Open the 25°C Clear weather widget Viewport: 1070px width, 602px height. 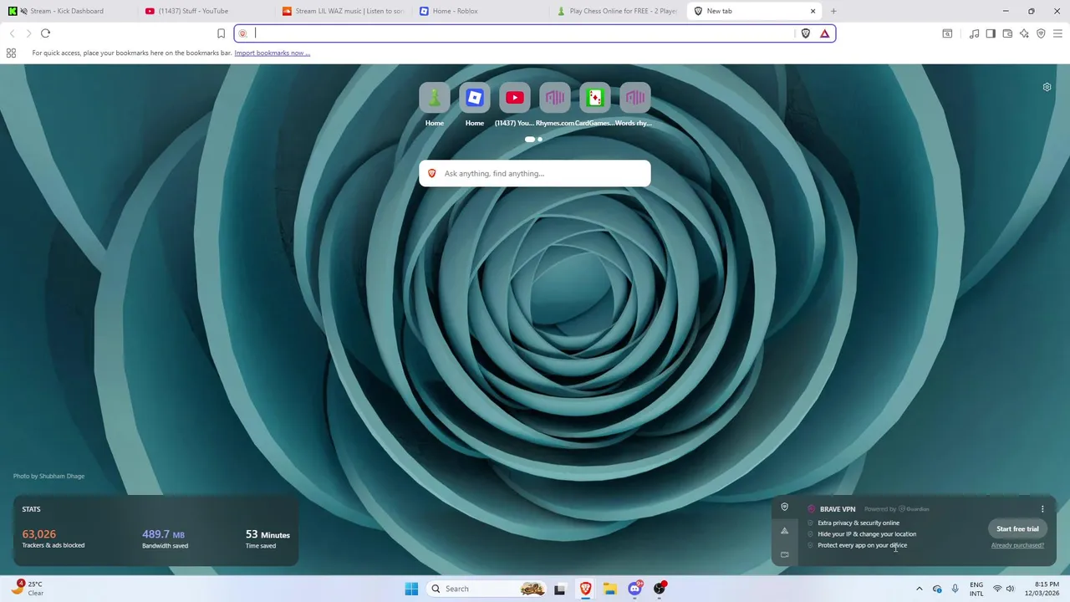[27, 589]
